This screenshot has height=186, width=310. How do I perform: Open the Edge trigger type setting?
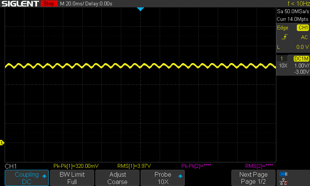coord(282,28)
